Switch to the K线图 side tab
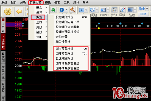 tap(3, 57)
